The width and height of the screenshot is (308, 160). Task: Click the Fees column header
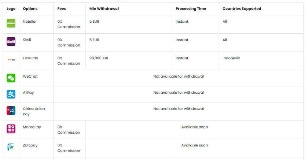(62, 9)
